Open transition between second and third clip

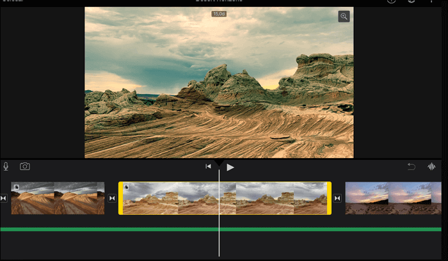[x=337, y=198]
